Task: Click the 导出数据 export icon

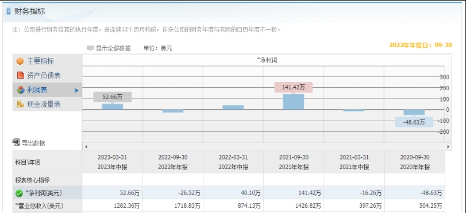Action: (x=16, y=142)
